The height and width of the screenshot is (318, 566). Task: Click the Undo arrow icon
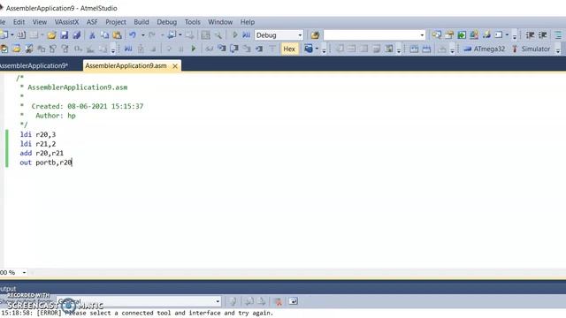(x=133, y=35)
